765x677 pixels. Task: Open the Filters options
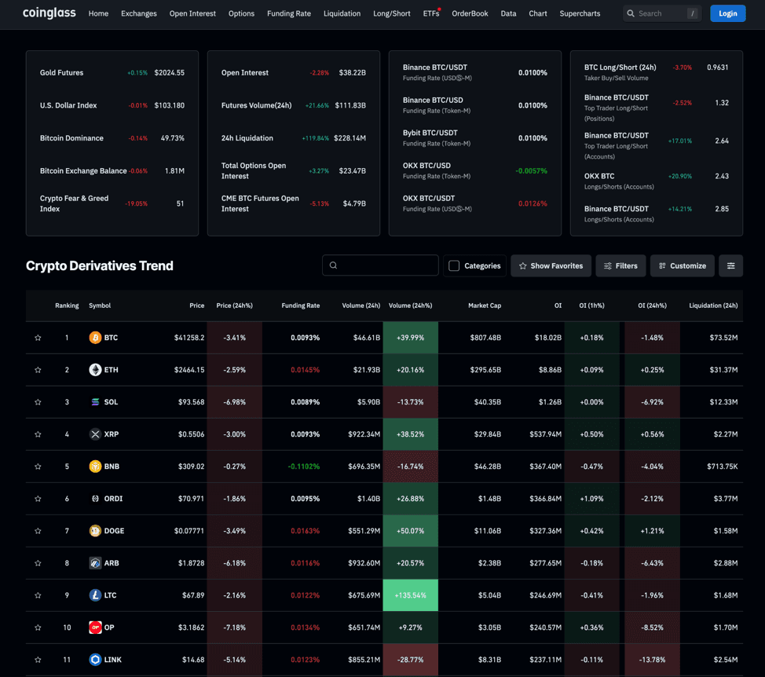(x=620, y=266)
